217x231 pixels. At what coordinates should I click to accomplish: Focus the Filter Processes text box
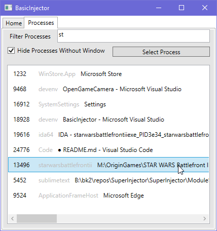pos(133,36)
